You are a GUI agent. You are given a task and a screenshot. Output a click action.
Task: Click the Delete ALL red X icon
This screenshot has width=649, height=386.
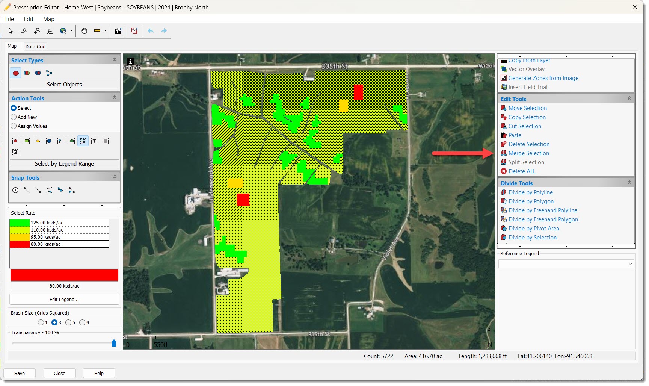(x=504, y=171)
